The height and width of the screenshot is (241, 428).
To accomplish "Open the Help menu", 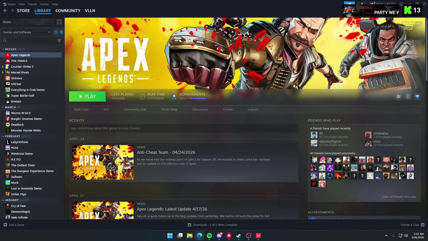I will (55, 4).
